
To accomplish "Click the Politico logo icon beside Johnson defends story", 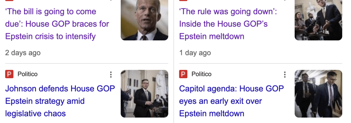I will click(9, 74).
